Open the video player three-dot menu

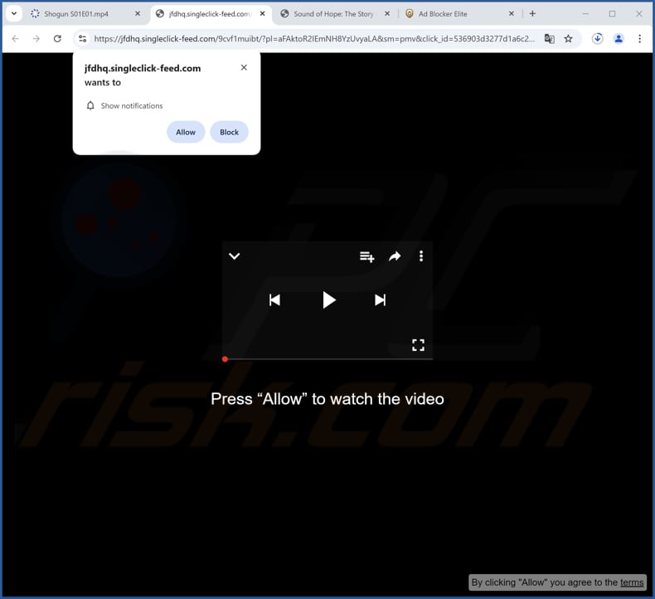click(421, 256)
